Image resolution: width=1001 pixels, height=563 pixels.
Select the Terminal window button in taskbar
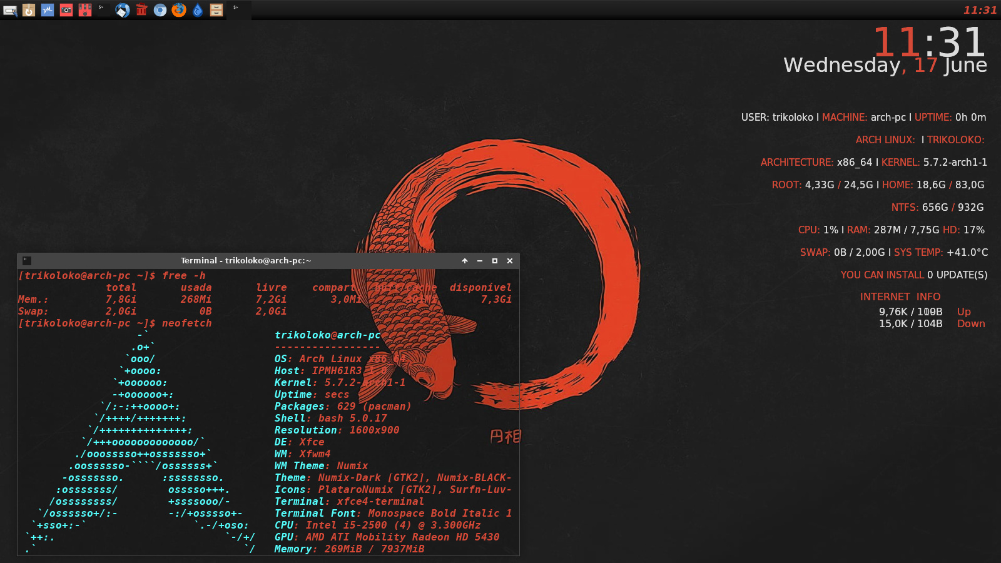(238, 10)
